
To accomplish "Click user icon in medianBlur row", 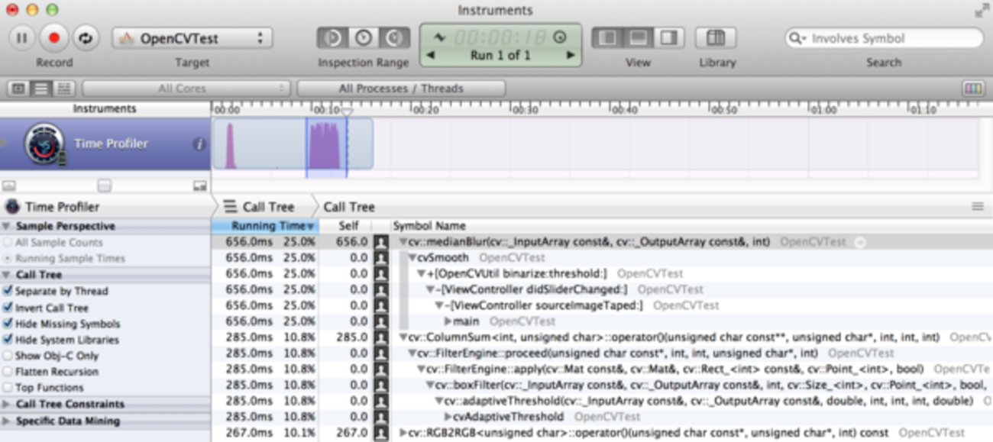I will click(x=381, y=242).
